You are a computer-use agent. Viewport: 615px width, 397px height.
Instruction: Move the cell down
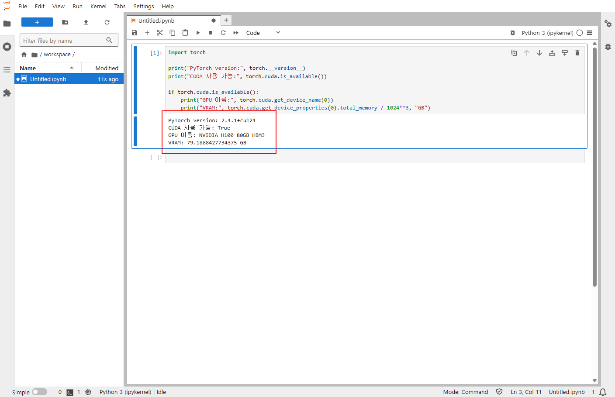pos(539,53)
